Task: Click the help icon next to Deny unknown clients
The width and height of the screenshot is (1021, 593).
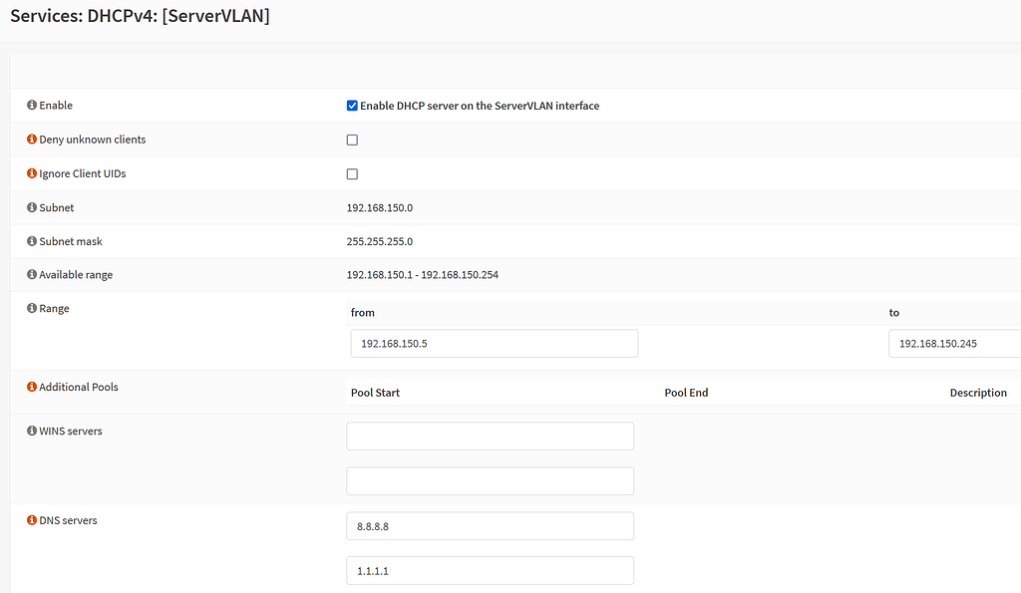Action: [x=32, y=140]
